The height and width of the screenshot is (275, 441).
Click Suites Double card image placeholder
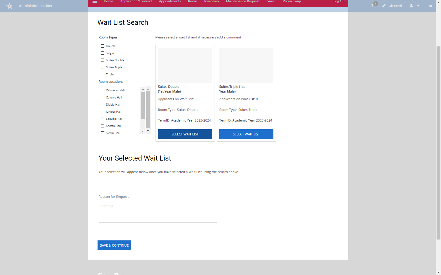[185, 65]
